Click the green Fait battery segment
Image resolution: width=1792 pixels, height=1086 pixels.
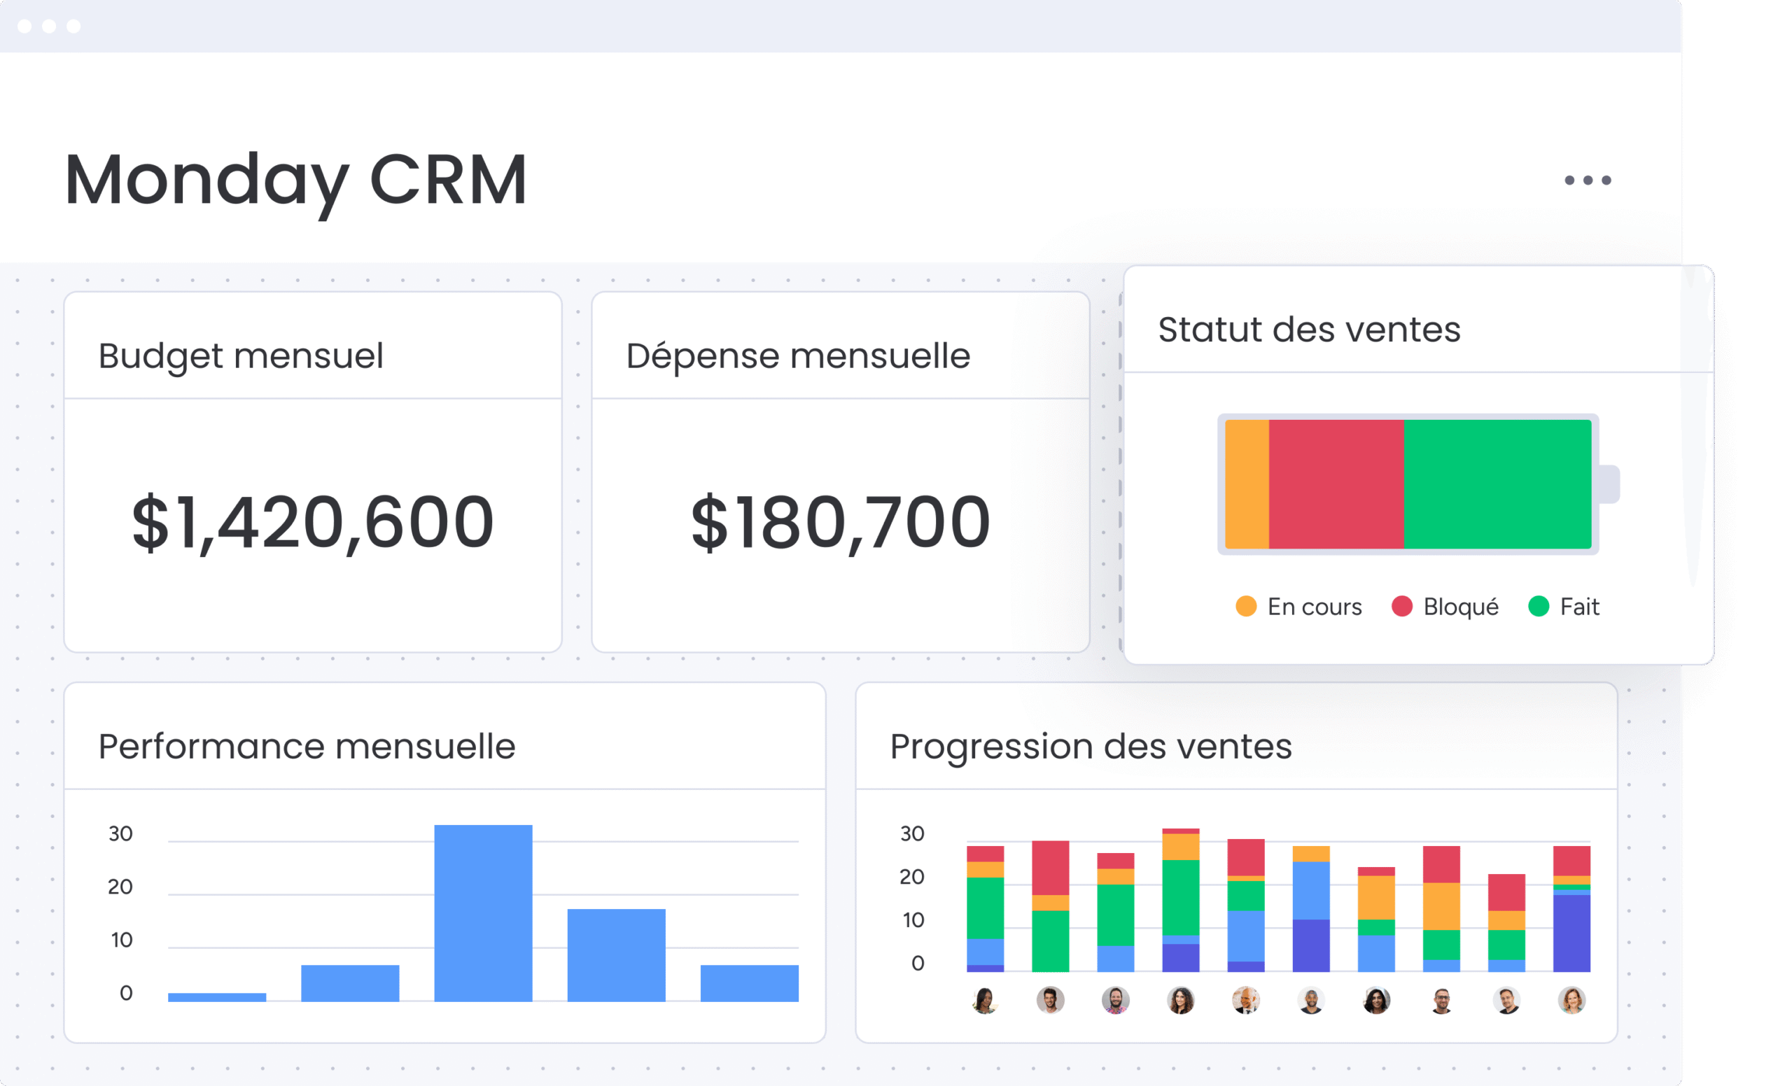pyautogui.click(x=1498, y=484)
